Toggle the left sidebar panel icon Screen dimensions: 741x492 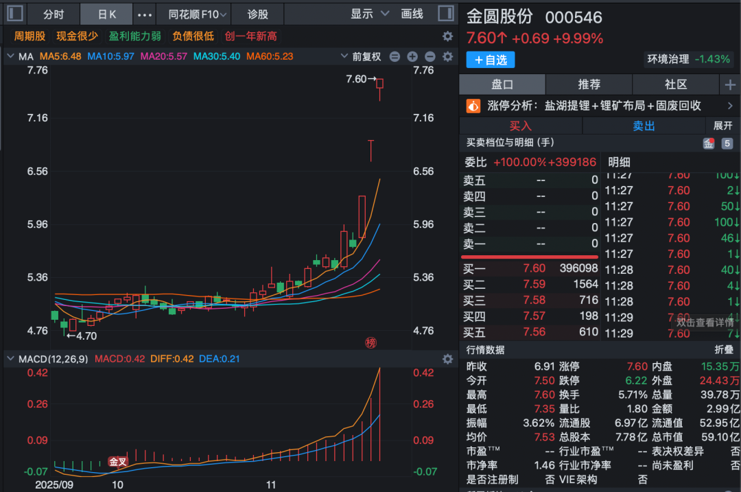[x=15, y=14]
